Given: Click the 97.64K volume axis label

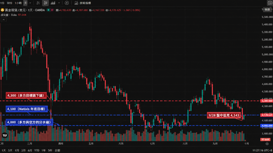Looking at the screenshot, I should [265, 139].
